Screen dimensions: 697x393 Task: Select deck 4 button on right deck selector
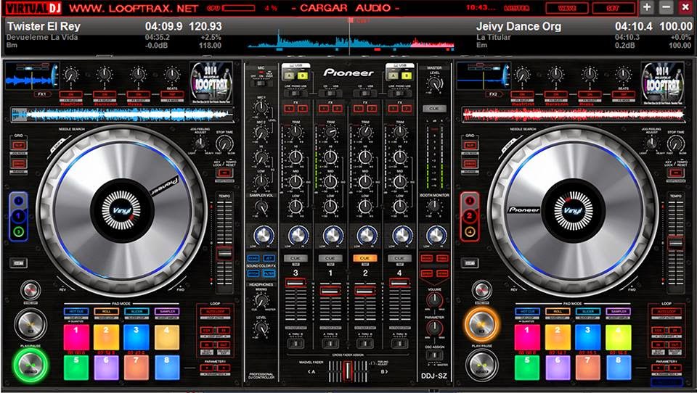click(470, 231)
